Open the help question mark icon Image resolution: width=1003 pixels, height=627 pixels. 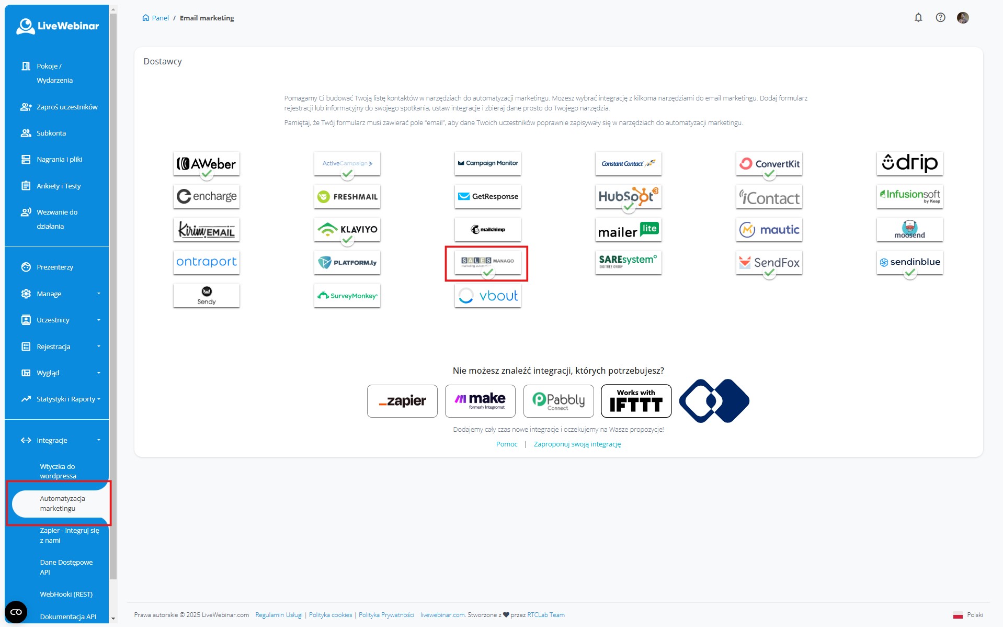[x=940, y=18]
